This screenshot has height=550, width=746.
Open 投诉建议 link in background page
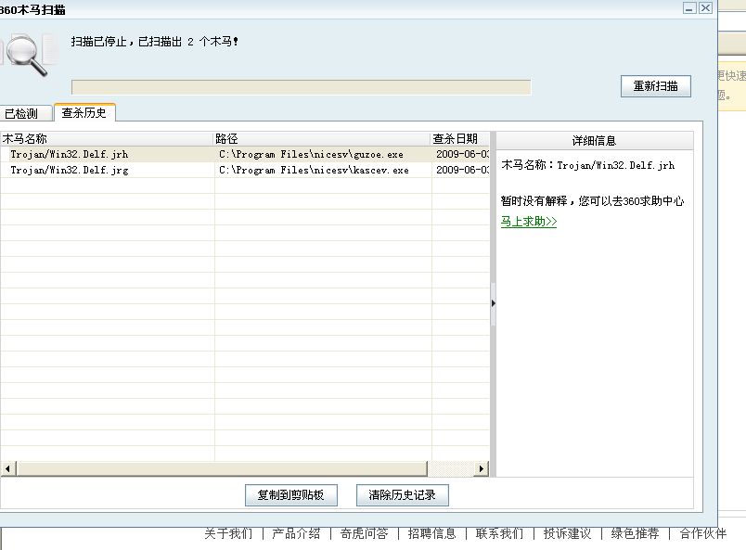[x=567, y=533]
